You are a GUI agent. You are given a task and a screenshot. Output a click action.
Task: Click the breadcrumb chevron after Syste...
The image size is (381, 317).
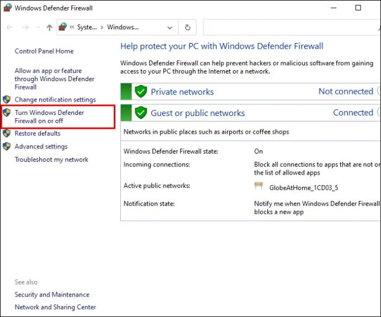point(102,27)
